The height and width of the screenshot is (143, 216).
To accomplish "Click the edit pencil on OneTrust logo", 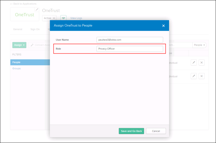I will [37, 10].
